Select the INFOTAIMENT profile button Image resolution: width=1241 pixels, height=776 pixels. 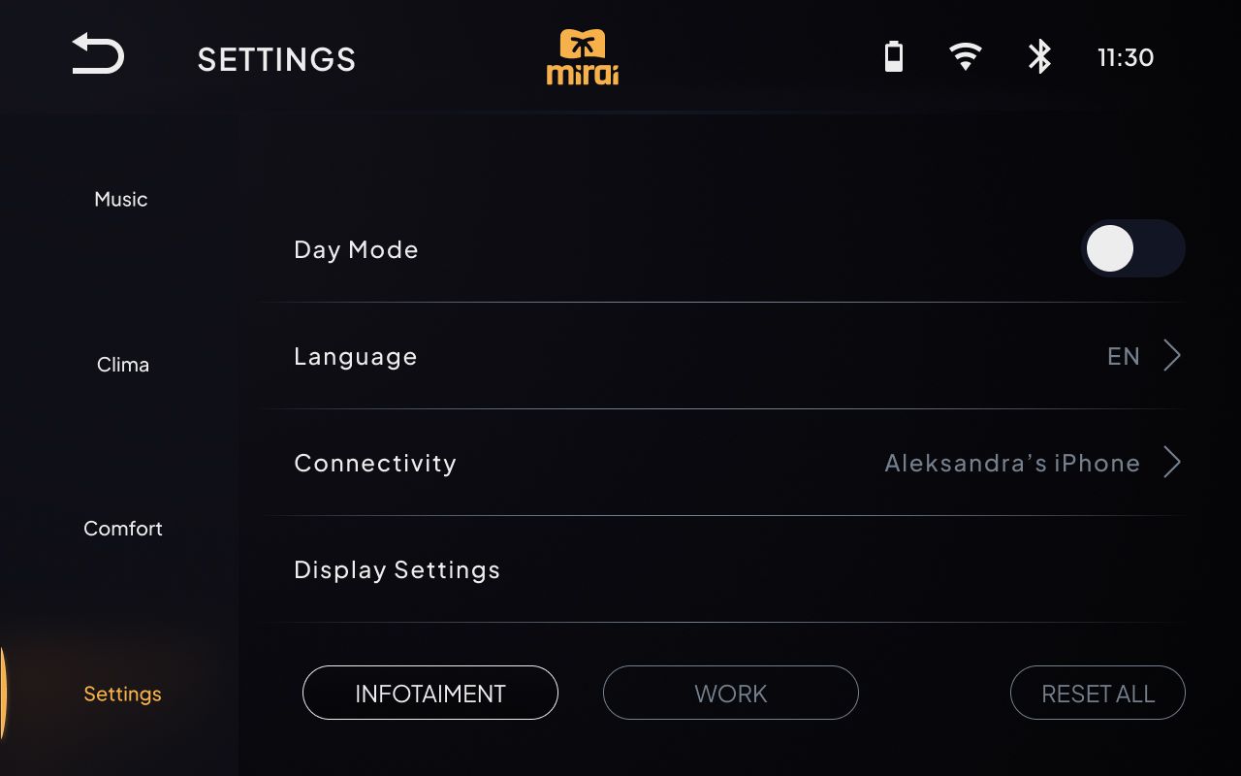click(x=430, y=693)
